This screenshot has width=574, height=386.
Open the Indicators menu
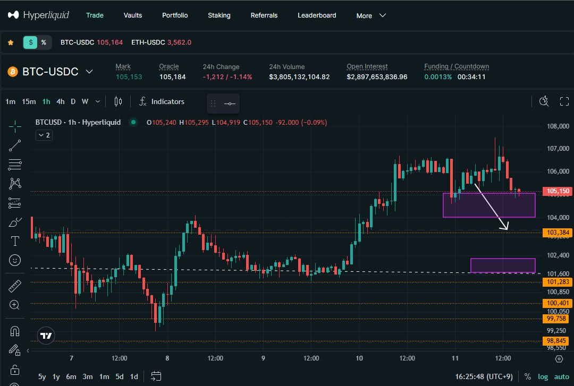(162, 101)
